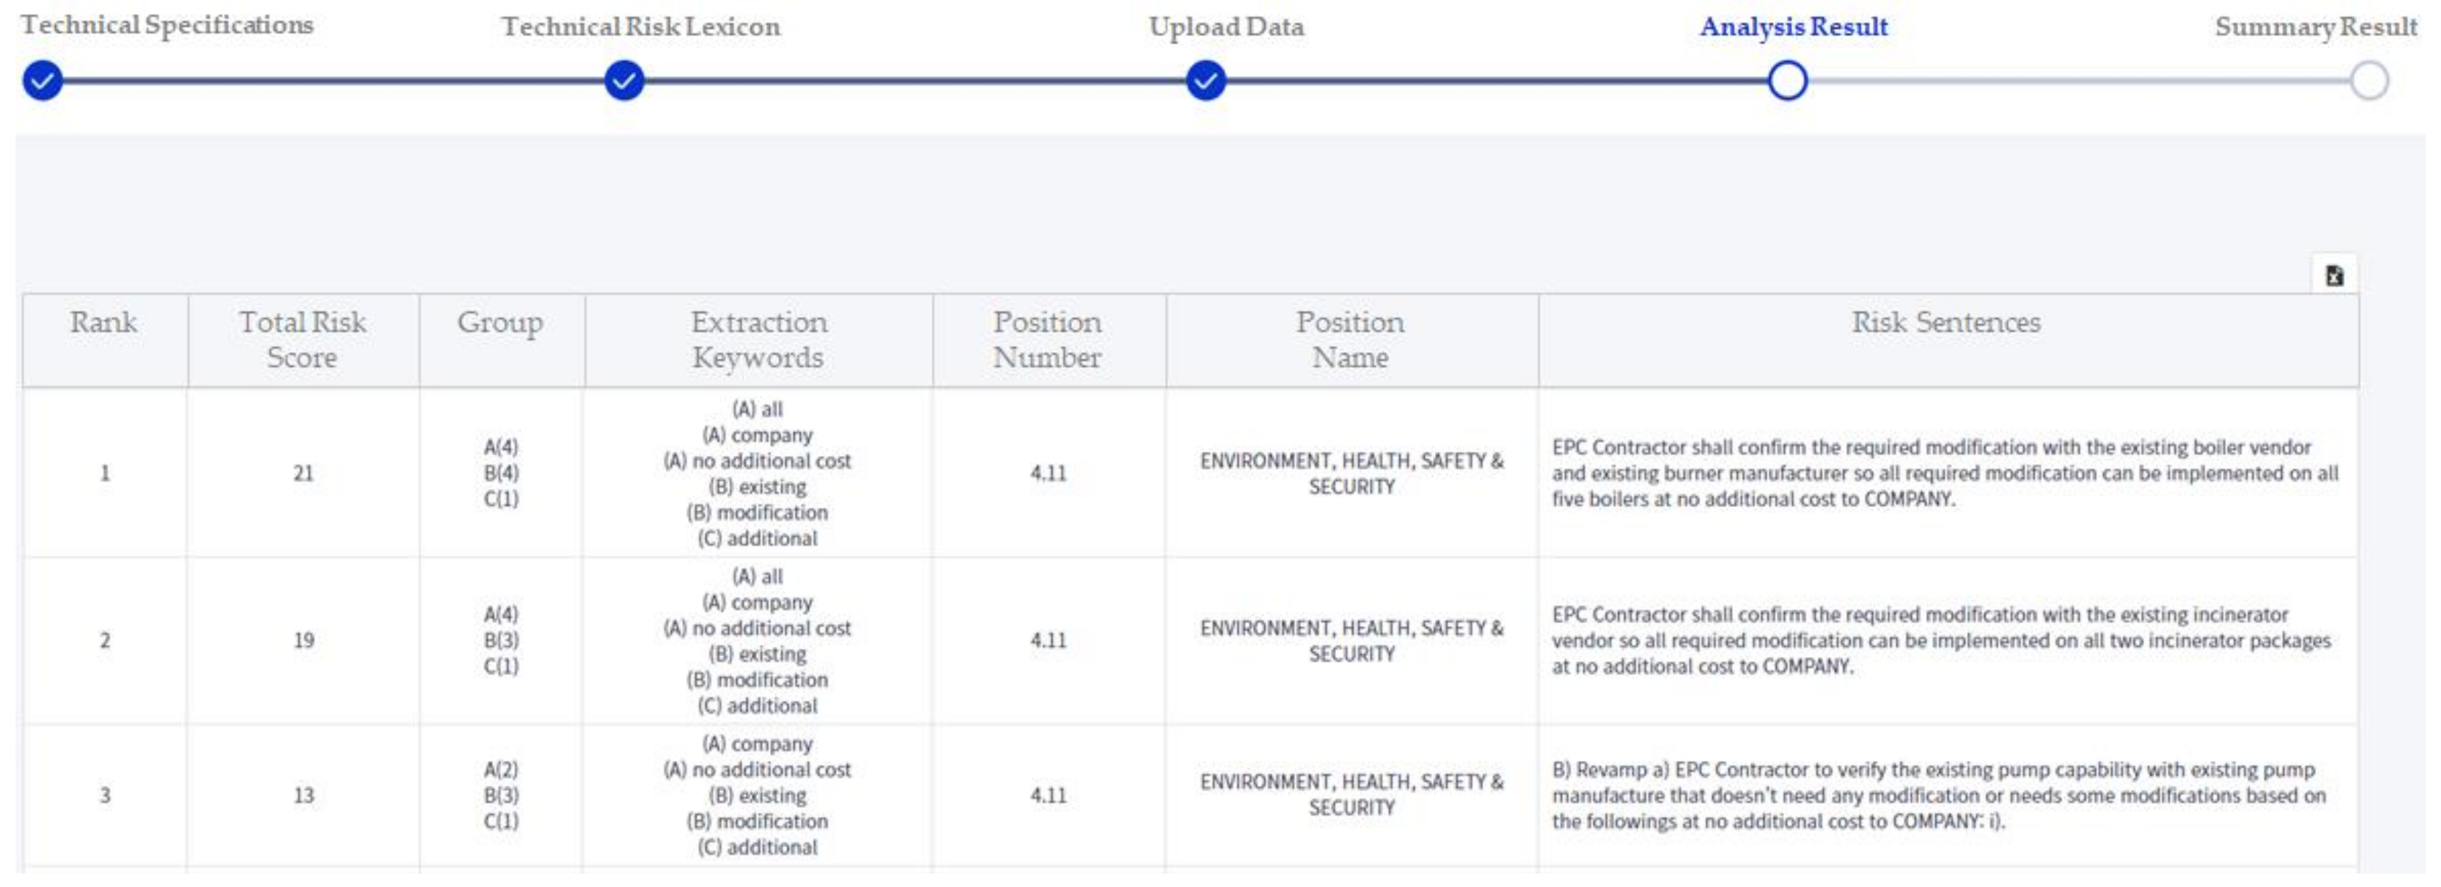Click the Group column header
The height and width of the screenshot is (887, 2441).
[500, 323]
